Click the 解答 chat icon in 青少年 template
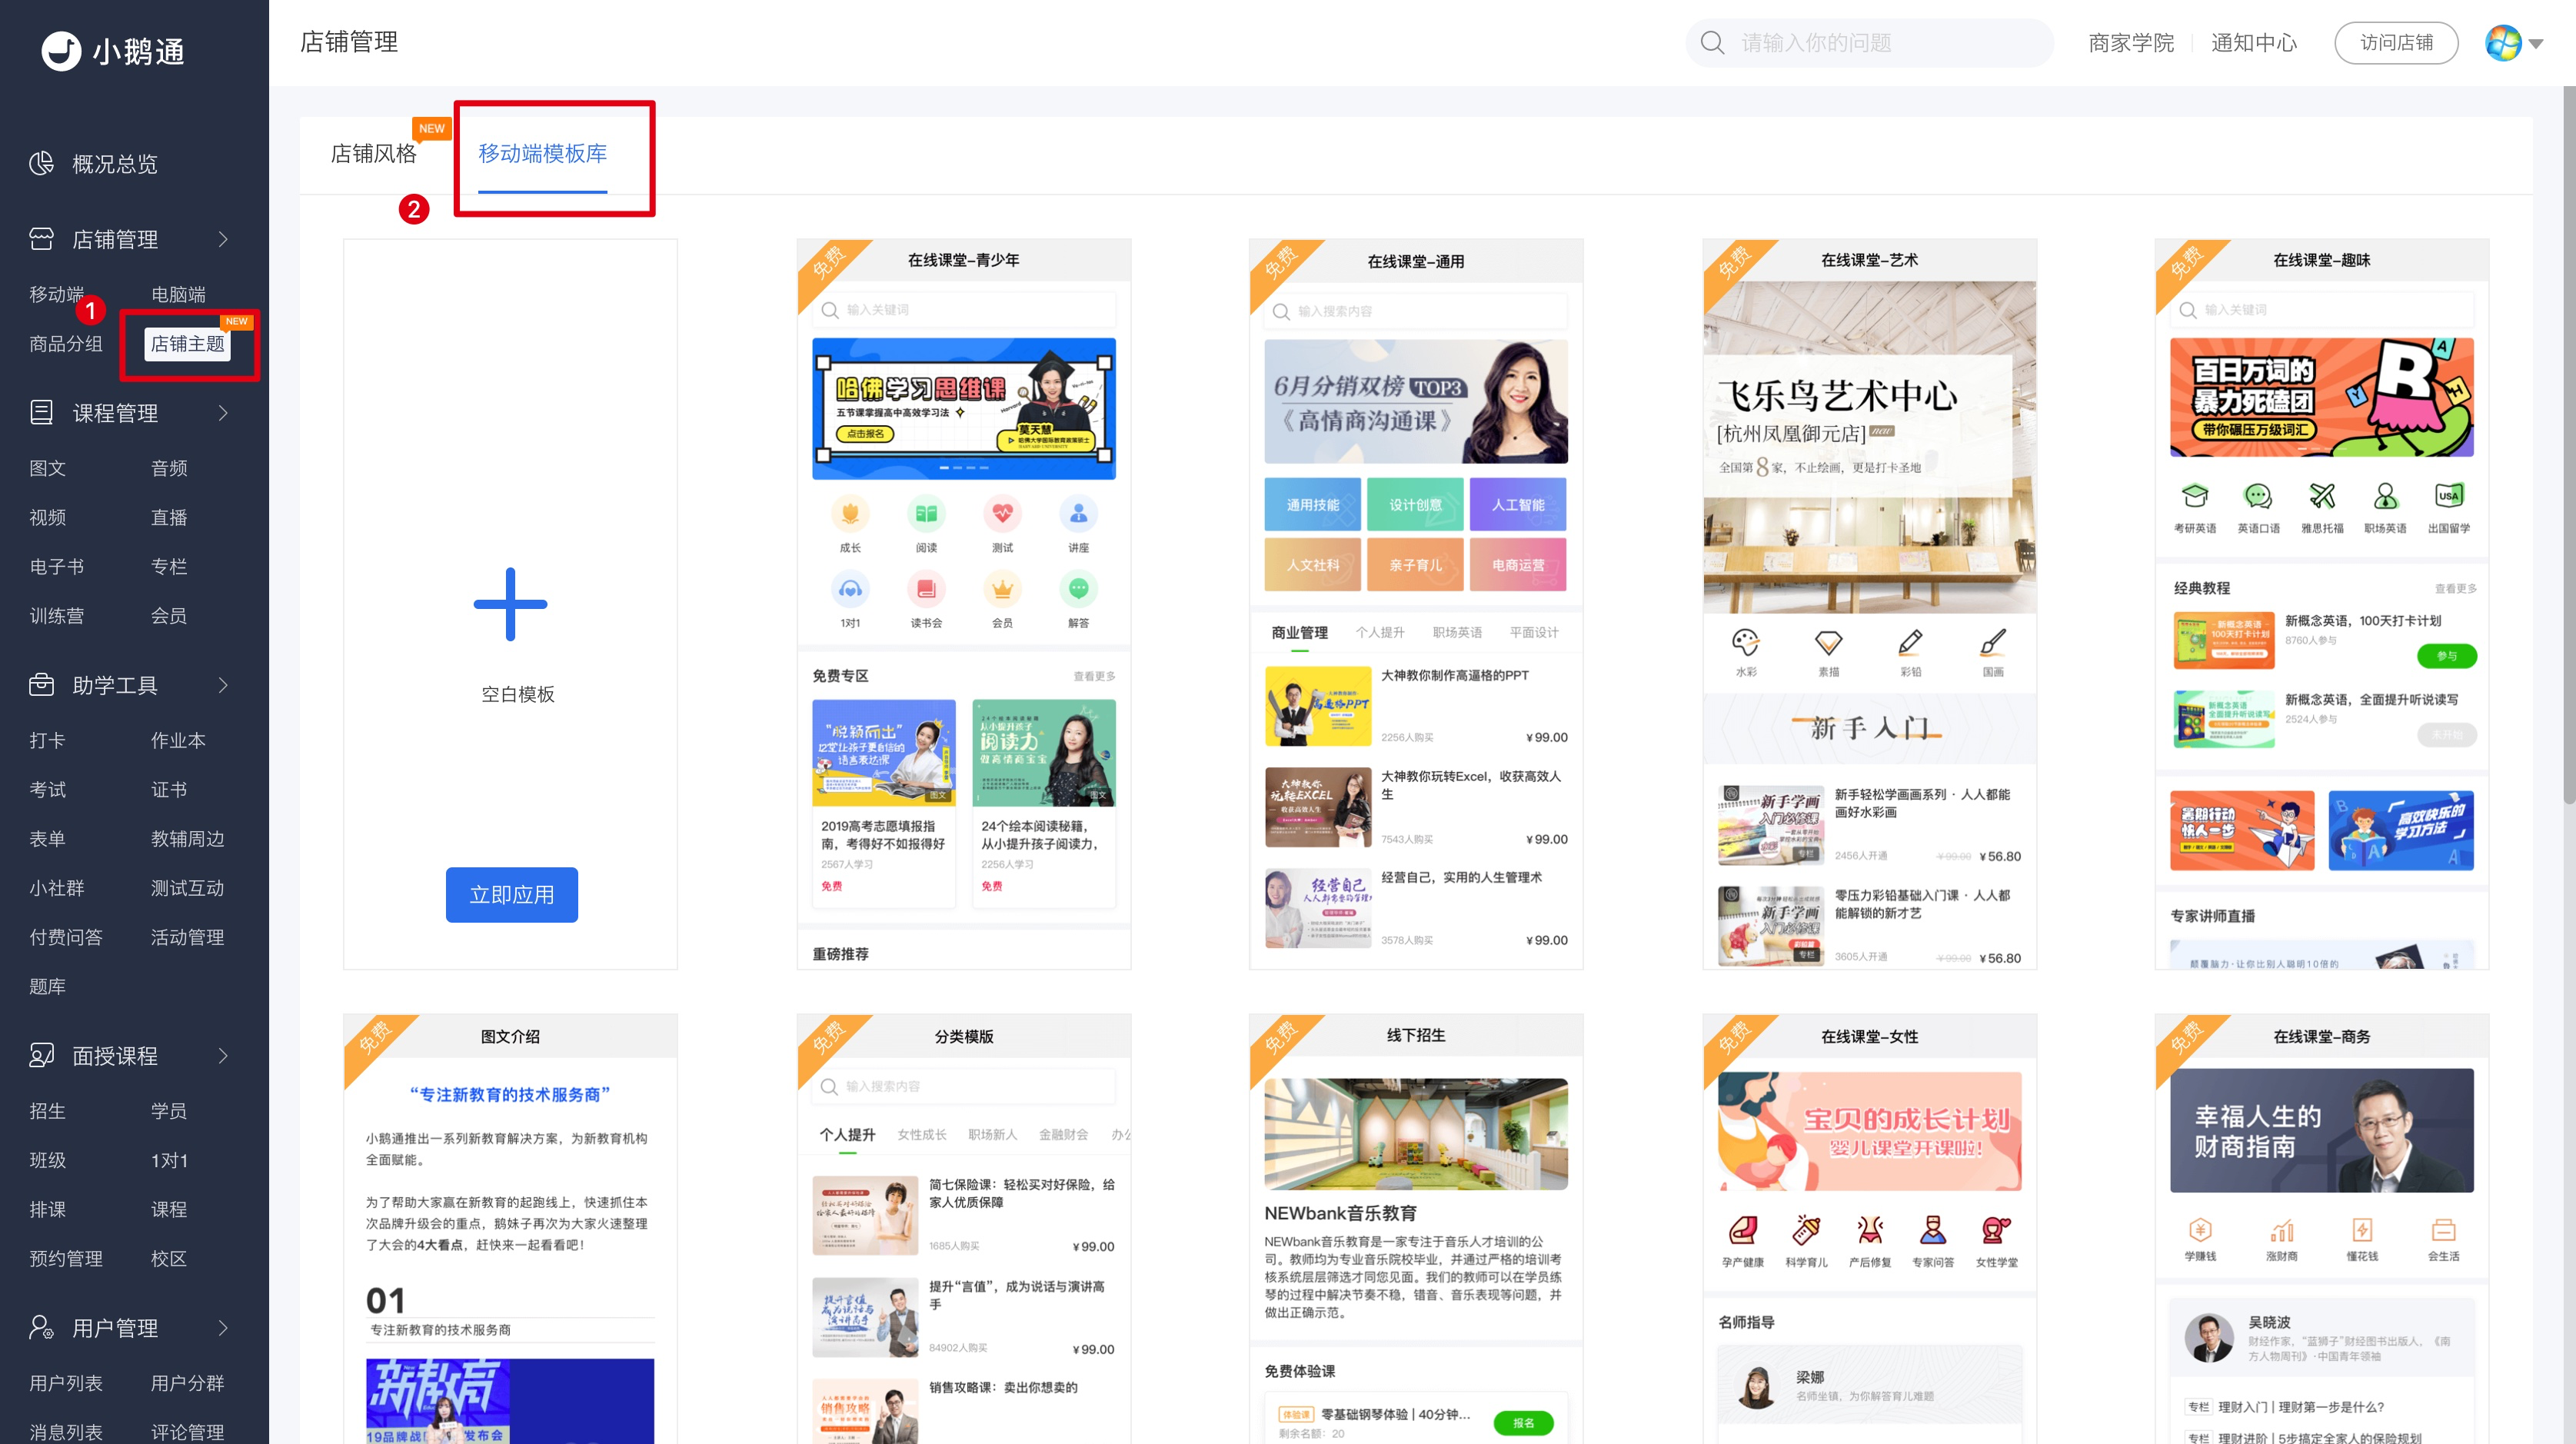The width and height of the screenshot is (2576, 1444). coord(1078,589)
